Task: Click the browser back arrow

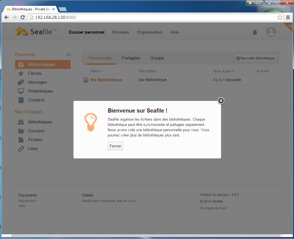Action: (x=6, y=18)
